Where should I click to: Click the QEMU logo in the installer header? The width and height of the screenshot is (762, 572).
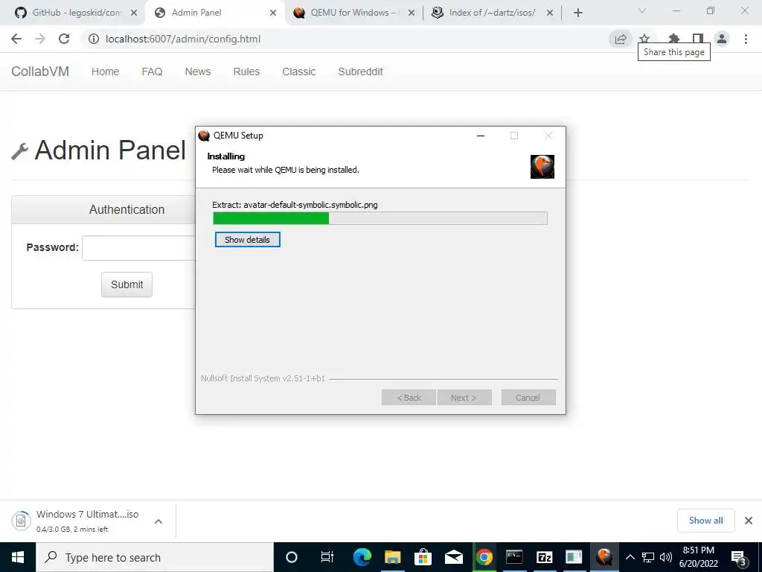542,167
